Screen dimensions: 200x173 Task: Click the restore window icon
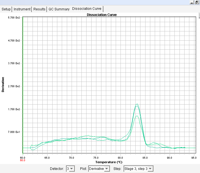coord(197,2)
